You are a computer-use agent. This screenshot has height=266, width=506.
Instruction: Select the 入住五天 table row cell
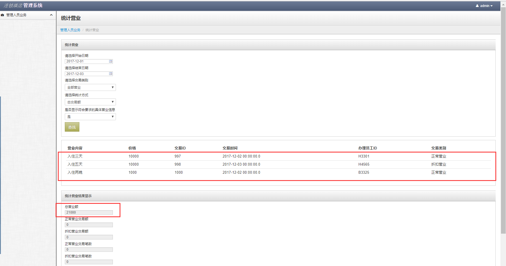click(75, 164)
